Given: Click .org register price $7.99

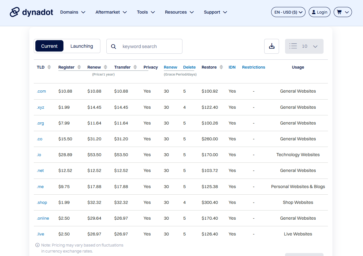Looking at the screenshot, I should (64, 123).
